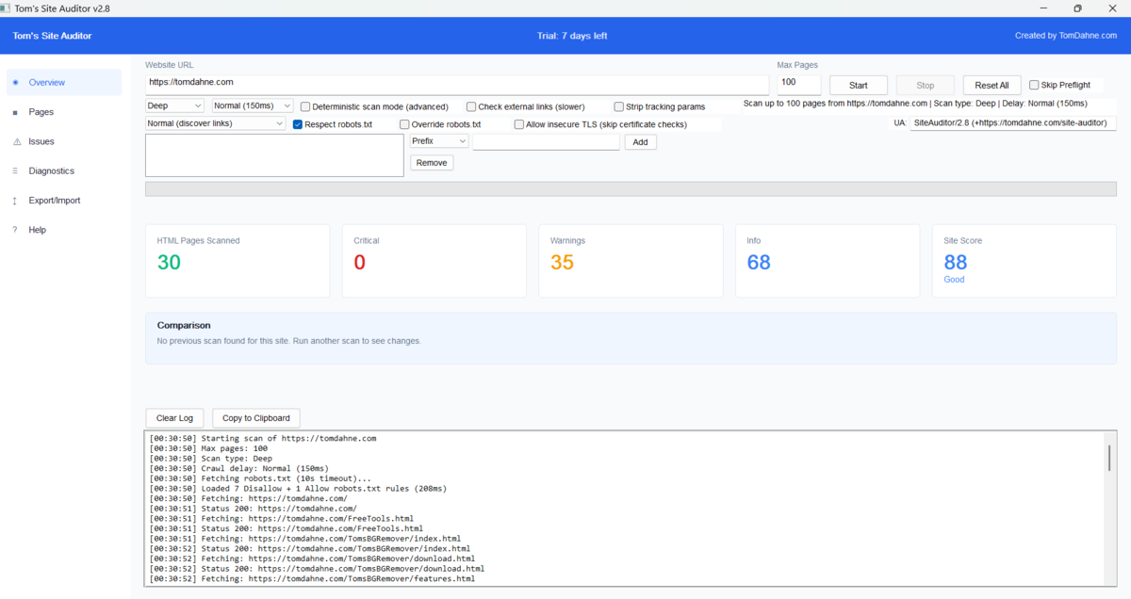
Task: Click the Issues warning triangle icon
Action: 16,140
